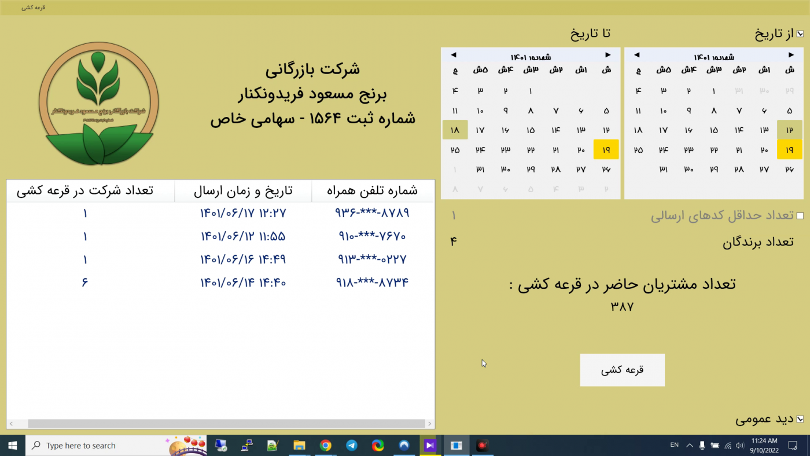810x456 pixels.
Task: Click the table scrollbar right arrow
Action: 429,424
